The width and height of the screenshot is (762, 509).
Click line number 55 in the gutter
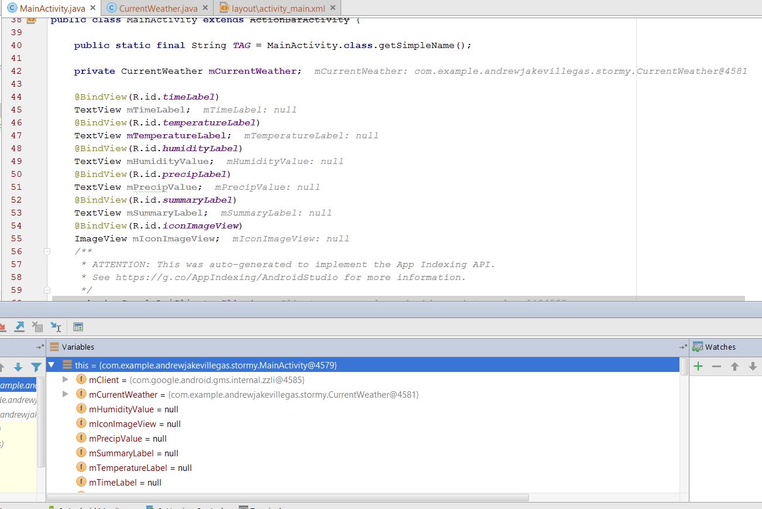(x=16, y=238)
